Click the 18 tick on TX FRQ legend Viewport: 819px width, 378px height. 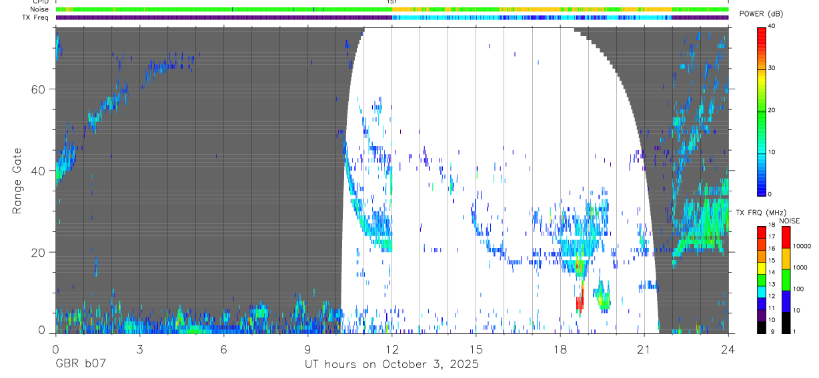click(x=772, y=225)
